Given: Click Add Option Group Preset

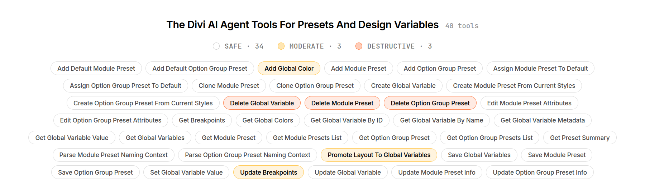Looking at the screenshot, I should 440,69.
